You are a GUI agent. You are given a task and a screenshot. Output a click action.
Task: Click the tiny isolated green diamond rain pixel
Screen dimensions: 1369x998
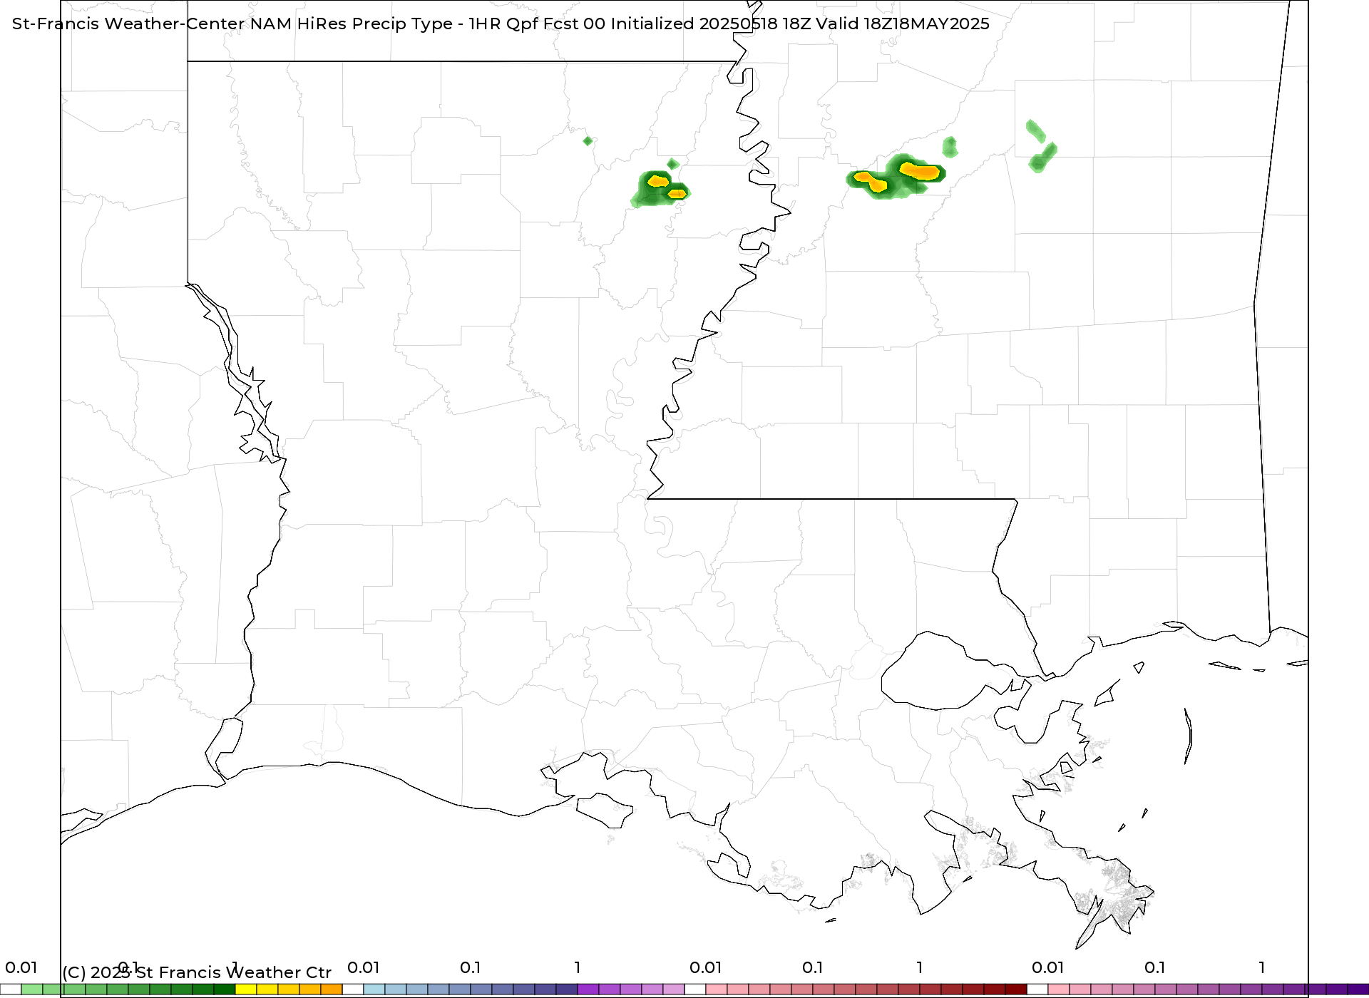(x=588, y=141)
